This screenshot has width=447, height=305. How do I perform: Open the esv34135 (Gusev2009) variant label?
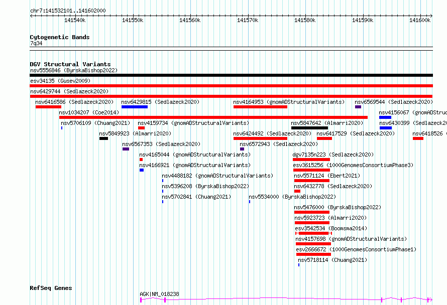point(60,81)
